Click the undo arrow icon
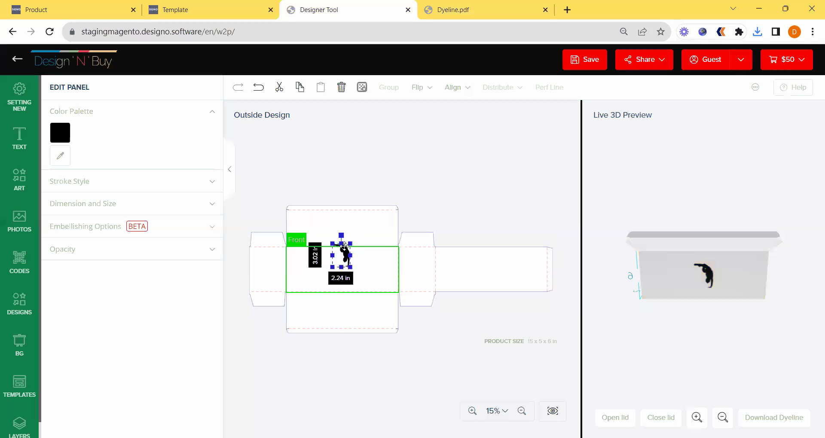The image size is (825, 438). (x=258, y=87)
